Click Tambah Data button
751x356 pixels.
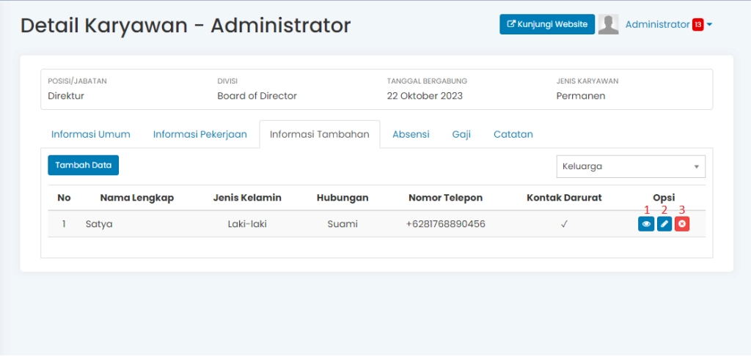[x=84, y=165]
